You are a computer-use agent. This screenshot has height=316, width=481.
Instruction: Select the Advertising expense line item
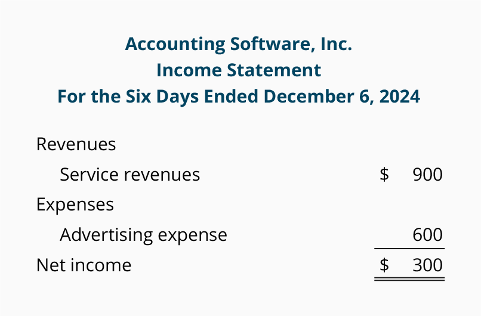[143, 236]
